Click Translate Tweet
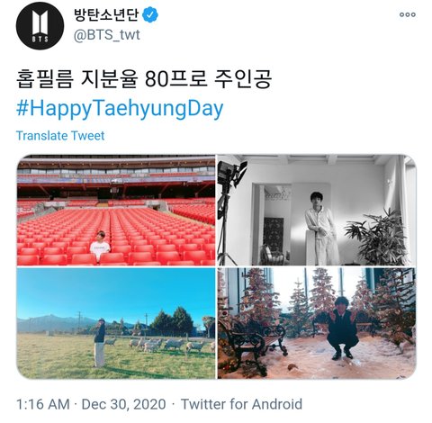Screen dimensions: 432x423 click(x=60, y=136)
